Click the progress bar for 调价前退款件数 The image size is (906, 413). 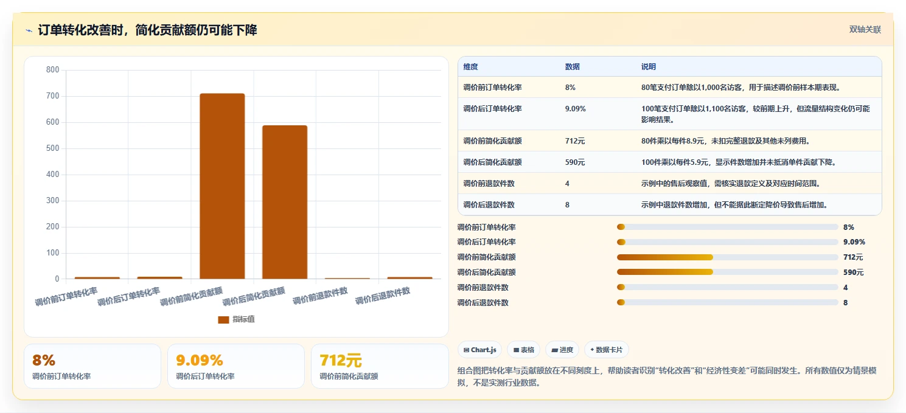click(728, 287)
